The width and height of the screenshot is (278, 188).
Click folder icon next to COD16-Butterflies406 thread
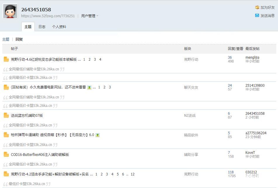6,154
